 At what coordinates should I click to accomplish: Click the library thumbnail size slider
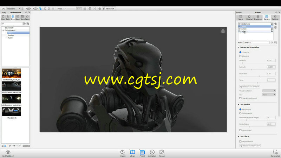14,146
